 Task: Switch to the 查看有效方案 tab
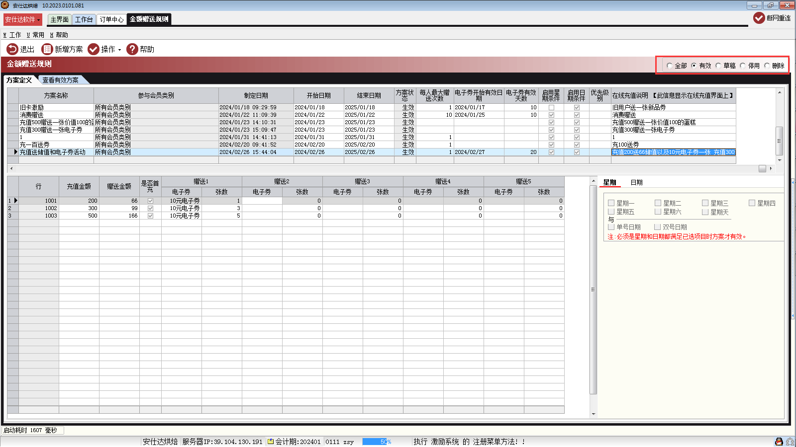coord(60,80)
